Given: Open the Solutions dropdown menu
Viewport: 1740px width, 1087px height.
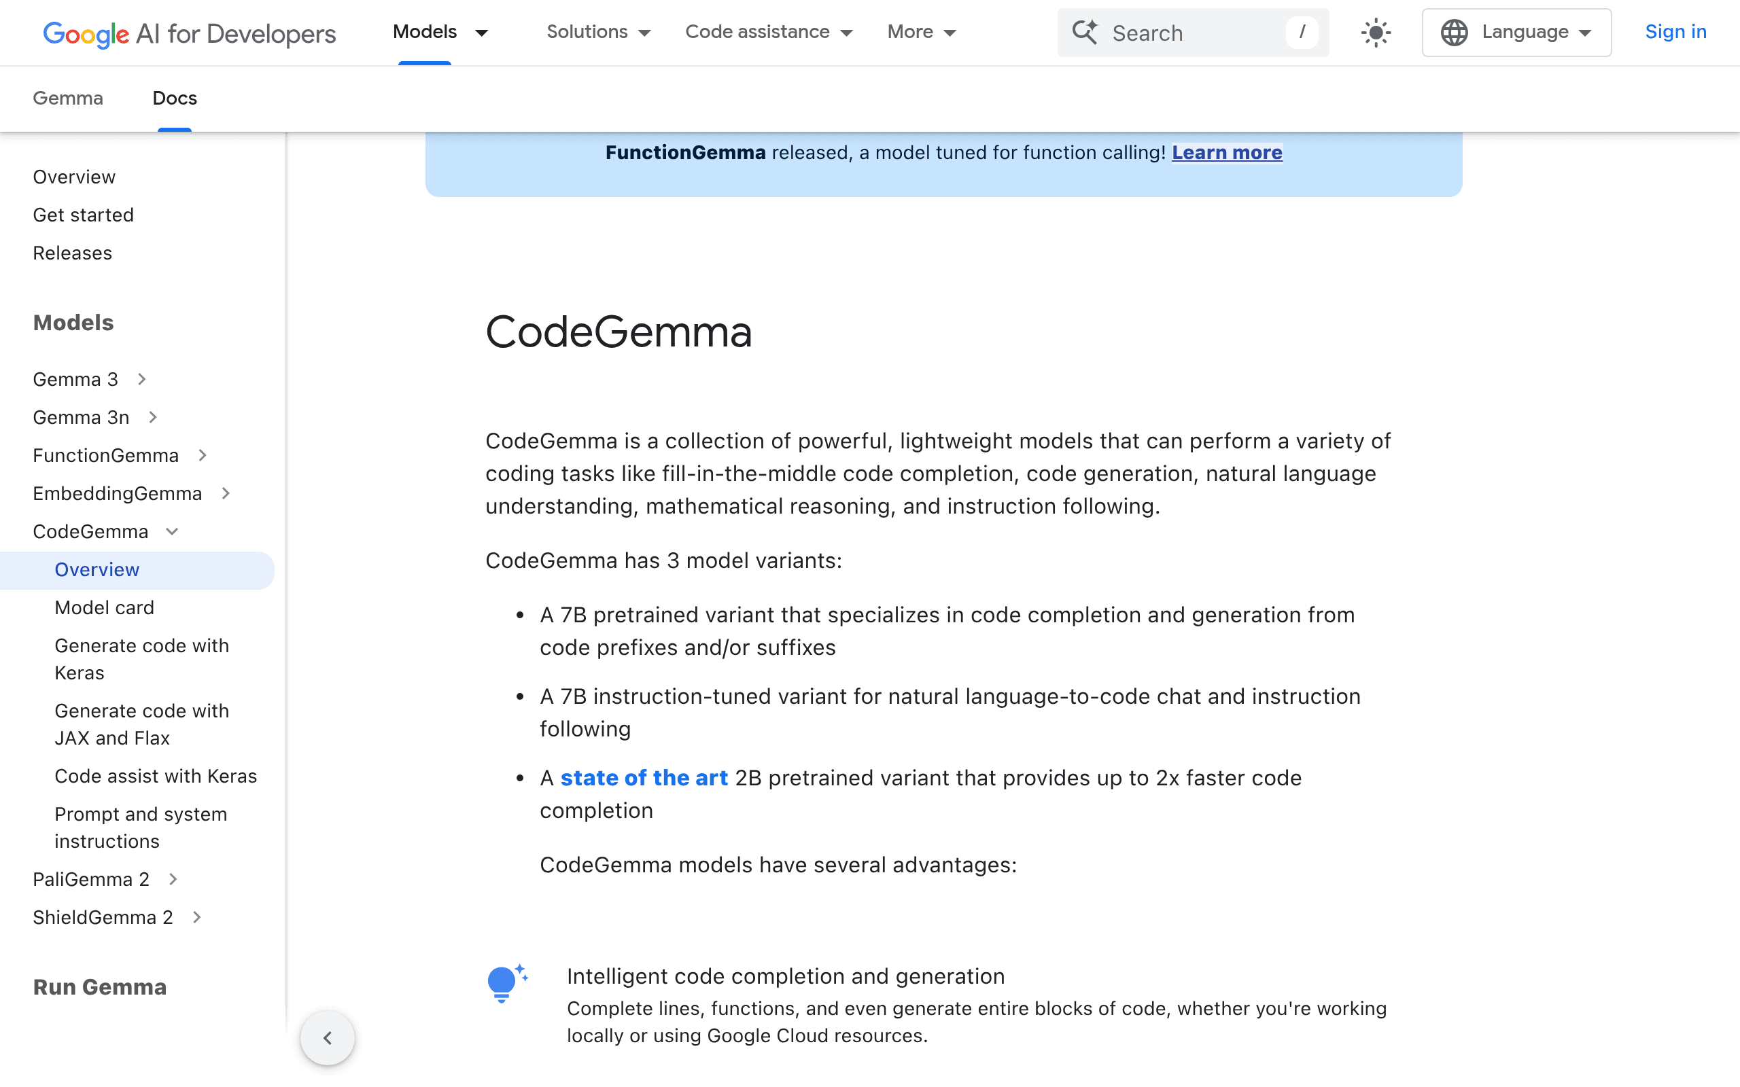Looking at the screenshot, I should [x=598, y=33].
